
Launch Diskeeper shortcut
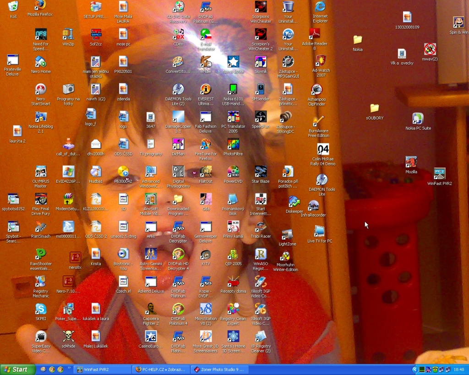294,205
